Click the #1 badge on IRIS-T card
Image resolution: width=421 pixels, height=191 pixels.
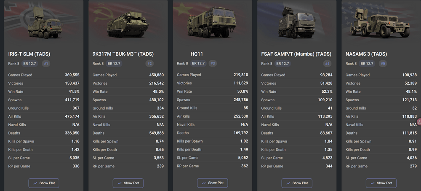coord(46,64)
